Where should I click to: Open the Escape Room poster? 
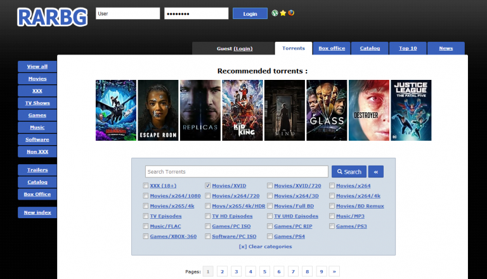(158, 110)
